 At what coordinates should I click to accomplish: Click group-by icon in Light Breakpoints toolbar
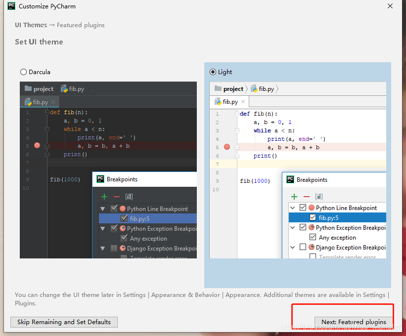tap(319, 197)
